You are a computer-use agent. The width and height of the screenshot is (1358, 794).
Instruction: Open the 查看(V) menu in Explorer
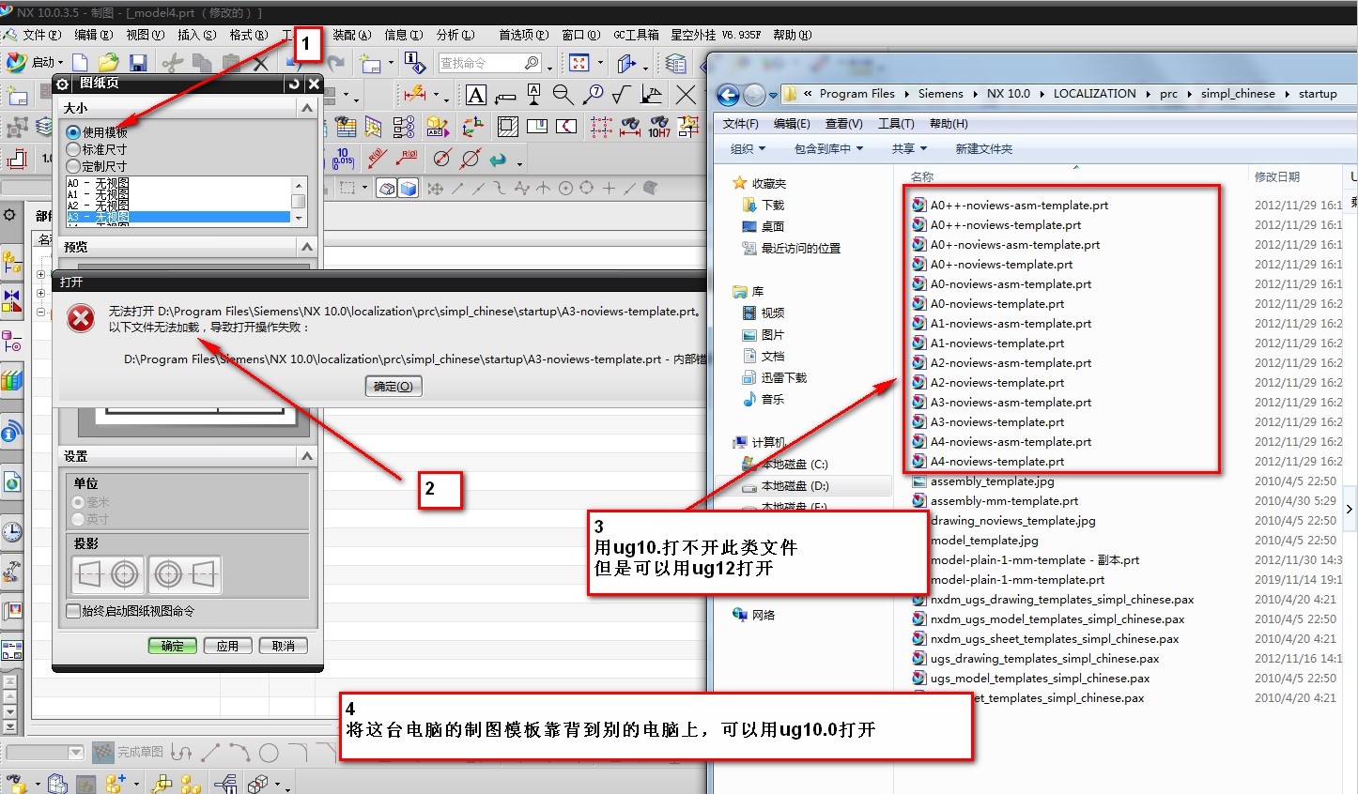click(x=843, y=124)
